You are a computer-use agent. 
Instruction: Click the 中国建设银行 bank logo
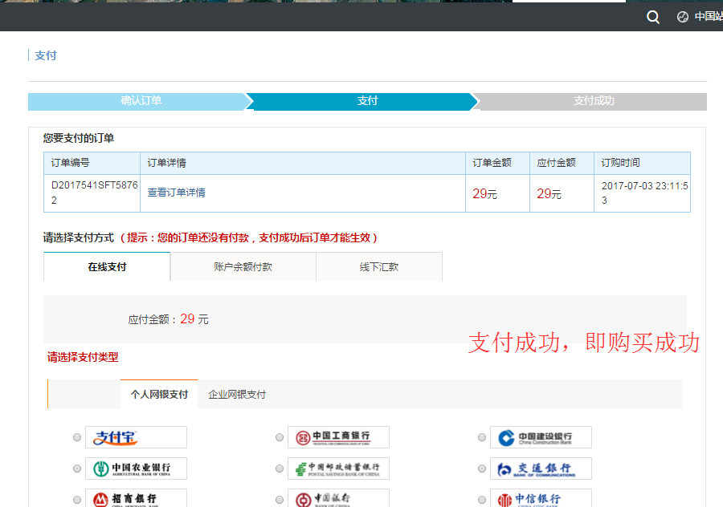(x=540, y=437)
